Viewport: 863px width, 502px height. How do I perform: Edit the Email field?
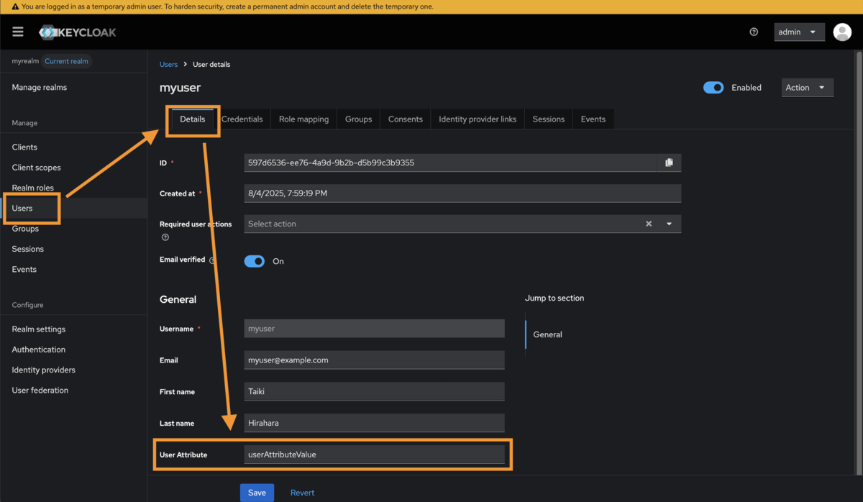click(x=375, y=360)
